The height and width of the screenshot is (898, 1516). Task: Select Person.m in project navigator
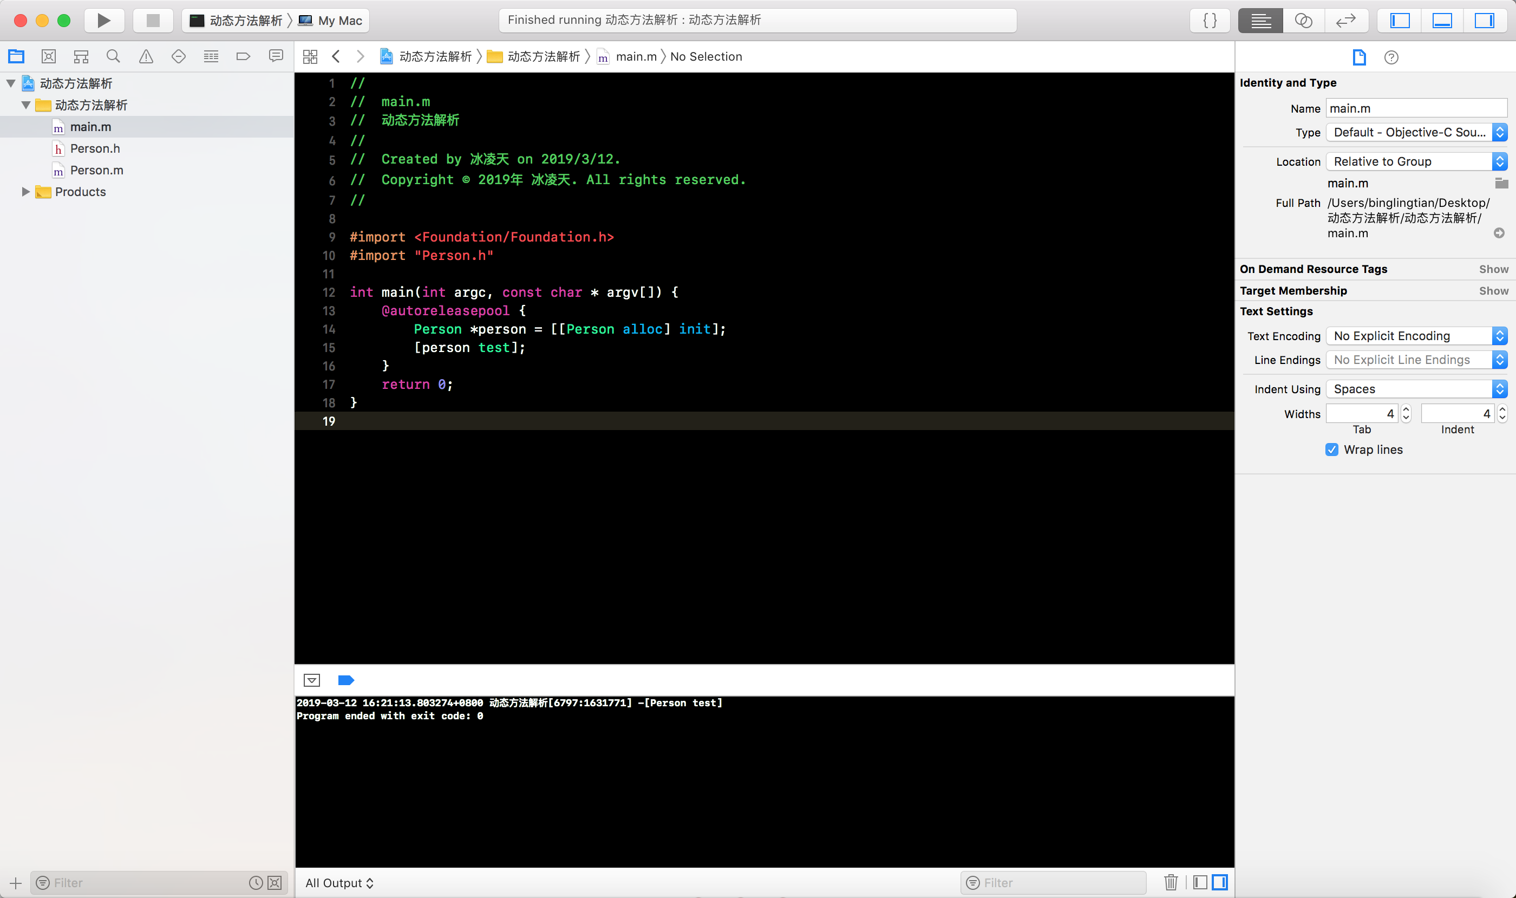pyautogui.click(x=96, y=171)
